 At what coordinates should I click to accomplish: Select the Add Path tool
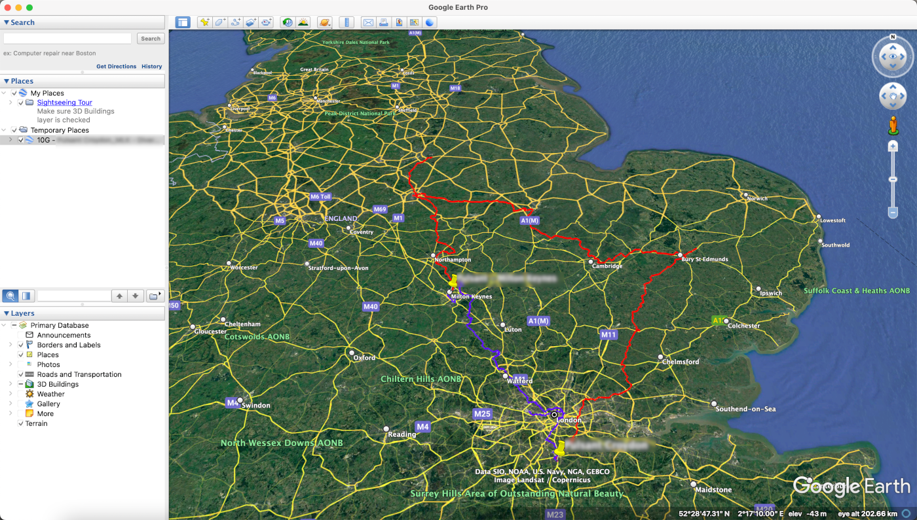236,22
